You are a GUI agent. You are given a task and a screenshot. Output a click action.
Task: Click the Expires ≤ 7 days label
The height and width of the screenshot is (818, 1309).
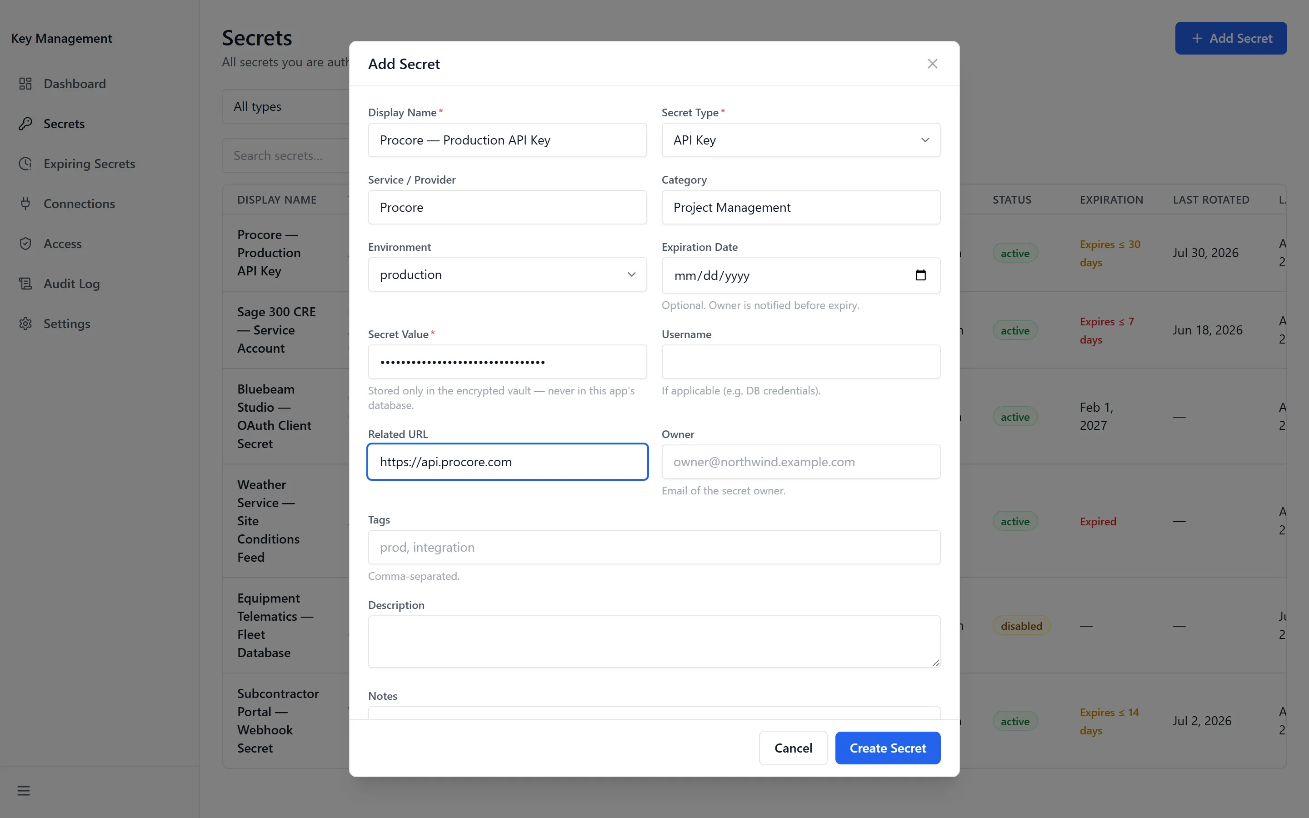[x=1107, y=330]
